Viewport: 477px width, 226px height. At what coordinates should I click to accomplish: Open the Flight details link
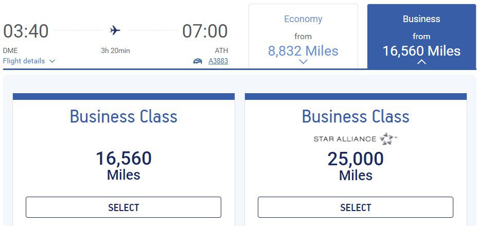(24, 61)
